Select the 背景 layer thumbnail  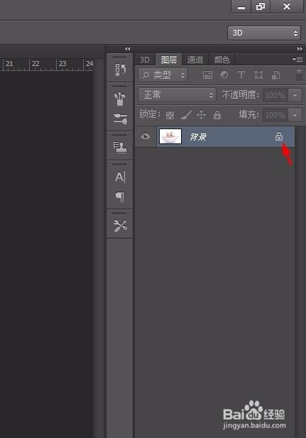pyautogui.click(x=170, y=136)
